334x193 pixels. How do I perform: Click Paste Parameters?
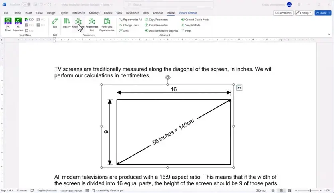pos(156,25)
